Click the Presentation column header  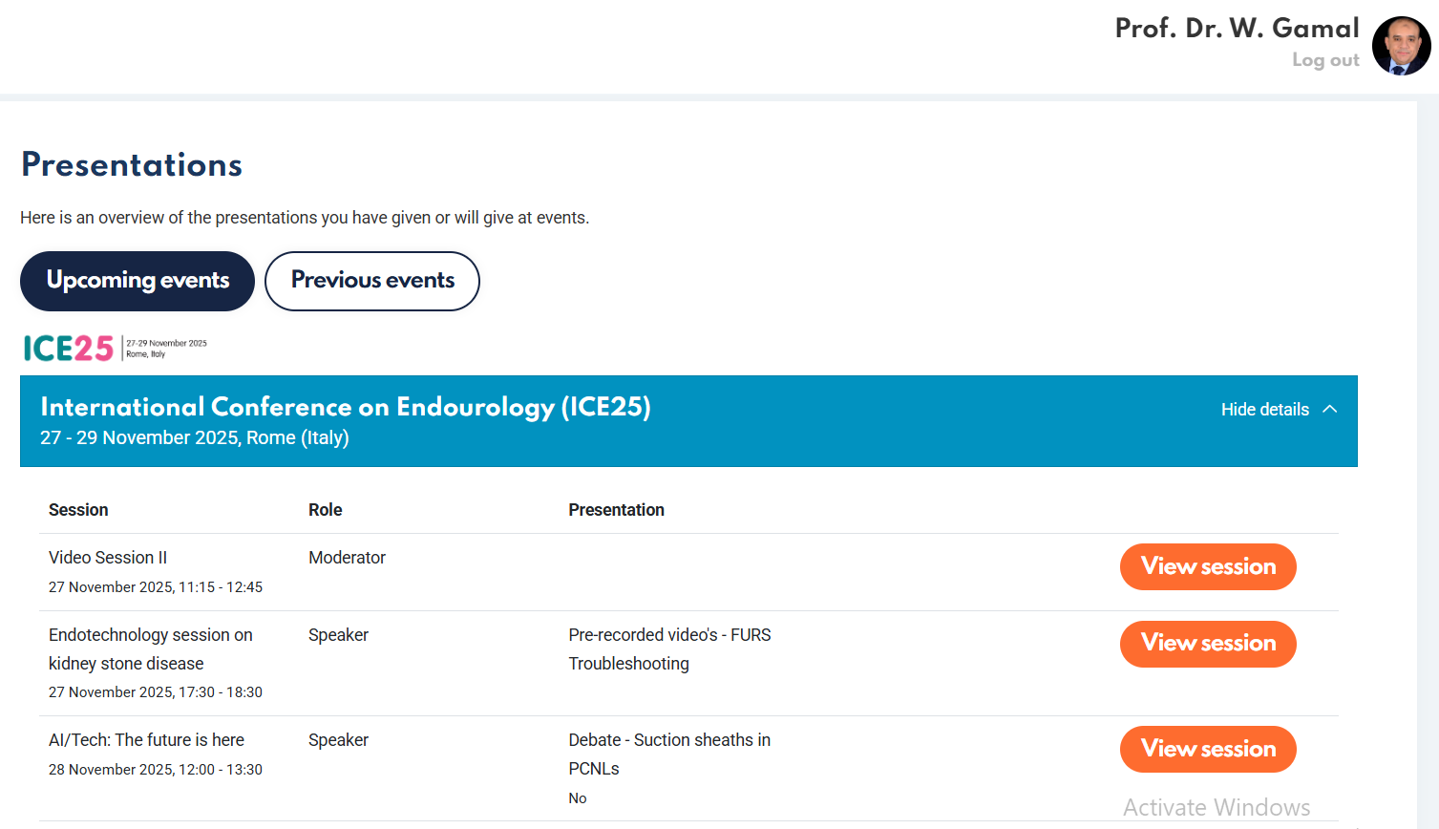[616, 510]
